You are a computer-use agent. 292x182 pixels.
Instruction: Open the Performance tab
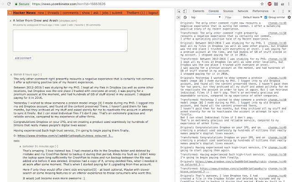[x=261, y=11]
